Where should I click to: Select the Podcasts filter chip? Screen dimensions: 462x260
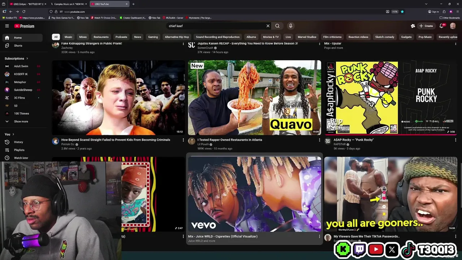121,37
